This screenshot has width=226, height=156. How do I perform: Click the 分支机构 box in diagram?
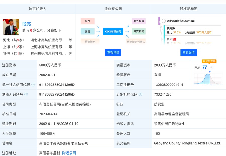pyautogui.click(x=139, y=32)
